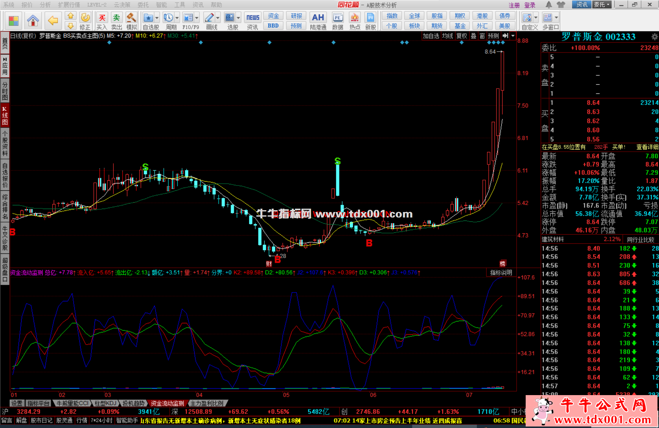Click the colorful four-square grid icon
659x428 pixels.
coord(14,20)
